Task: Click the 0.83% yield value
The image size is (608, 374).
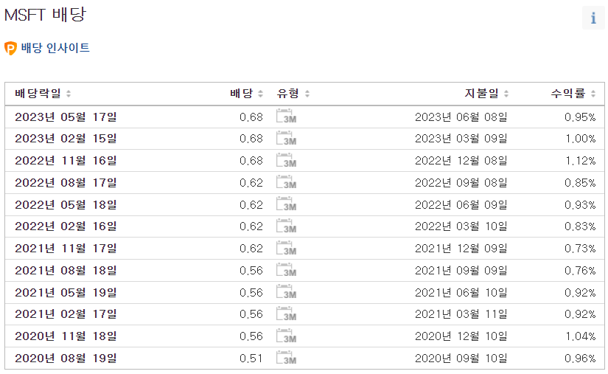Action: 580,226
